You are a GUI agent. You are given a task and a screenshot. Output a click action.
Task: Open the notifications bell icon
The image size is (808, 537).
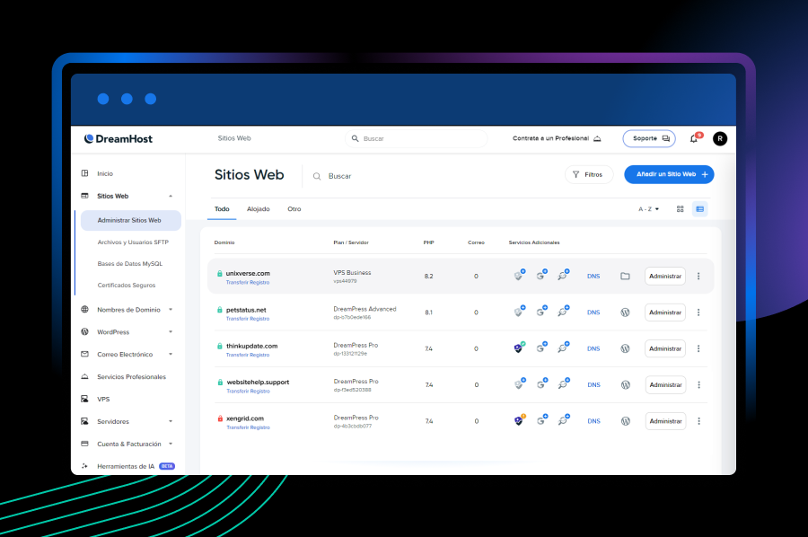coord(693,139)
